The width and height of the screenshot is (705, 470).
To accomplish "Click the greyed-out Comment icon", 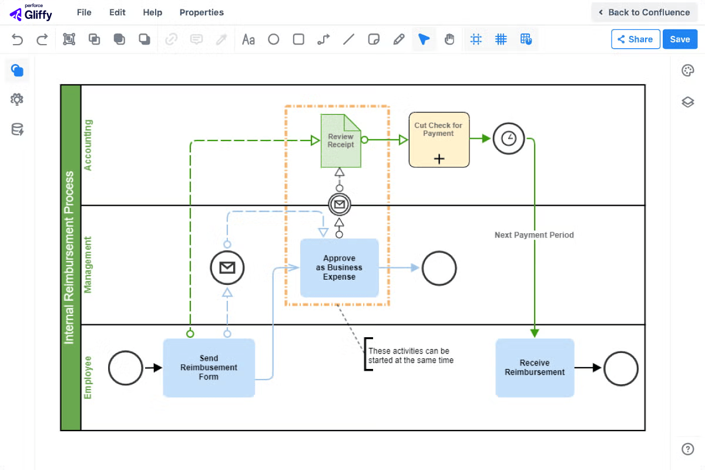I will coord(196,39).
